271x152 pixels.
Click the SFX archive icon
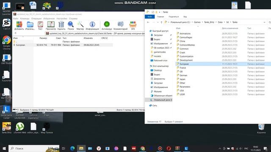[133, 26]
